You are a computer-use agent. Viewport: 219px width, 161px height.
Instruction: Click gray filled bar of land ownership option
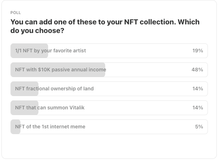pyautogui.click(x=24, y=89)
